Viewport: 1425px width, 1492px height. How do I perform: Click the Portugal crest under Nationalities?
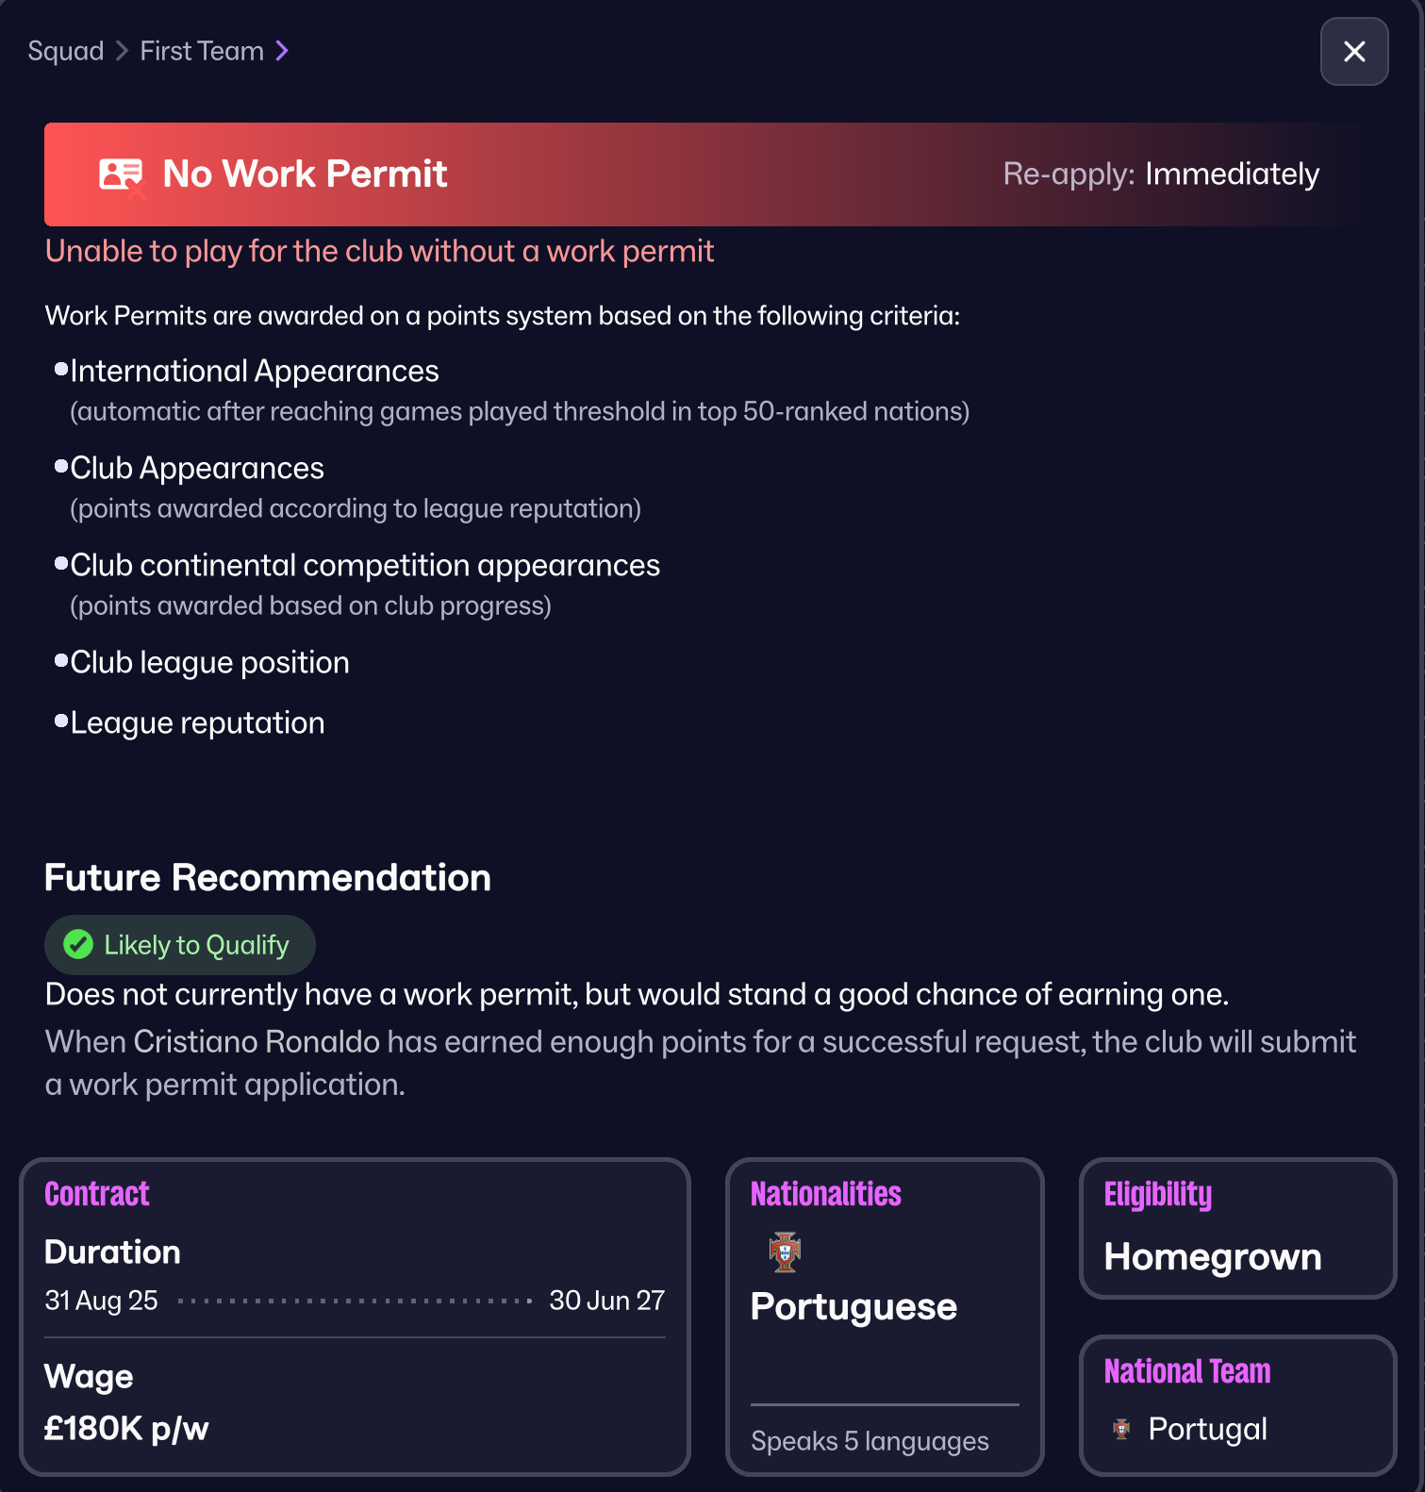[785, 1252]
